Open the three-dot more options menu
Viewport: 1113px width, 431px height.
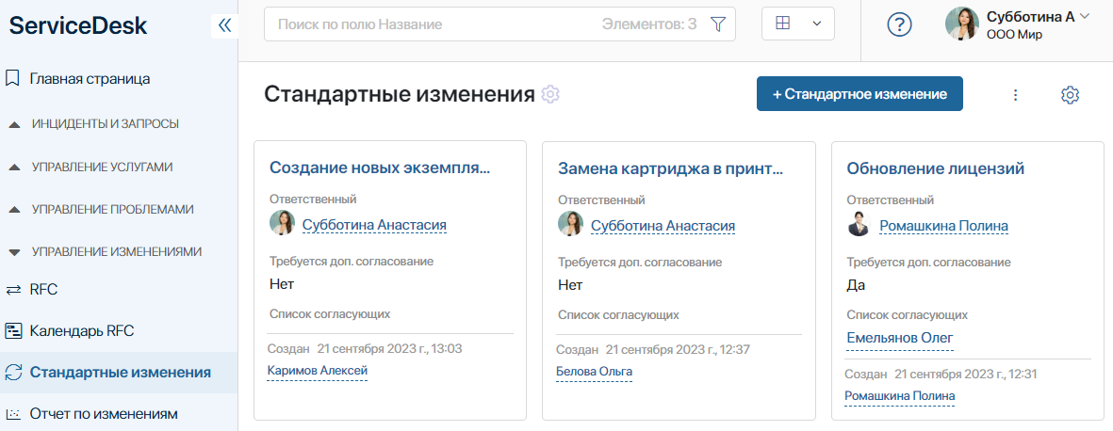coord(1015,94)
